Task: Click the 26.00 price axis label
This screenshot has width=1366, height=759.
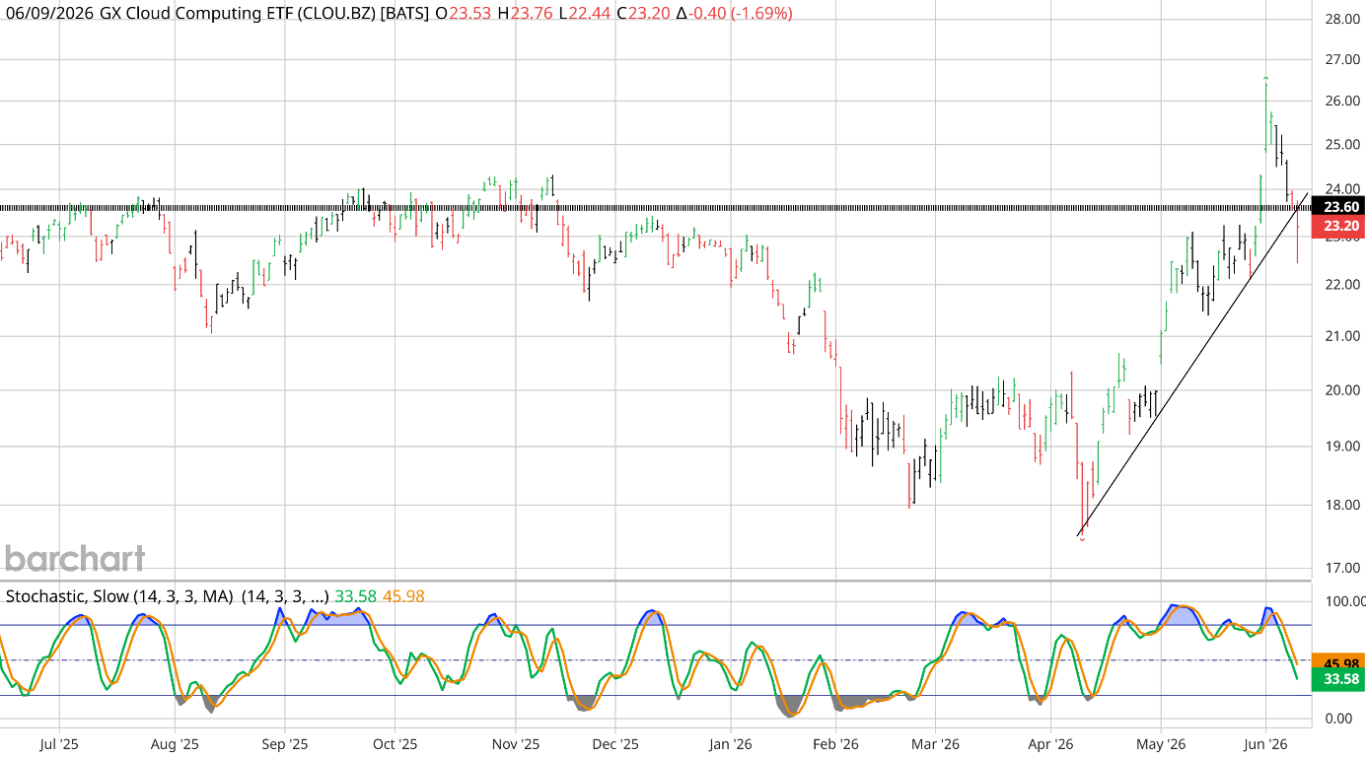Action: pos(1343,101)
